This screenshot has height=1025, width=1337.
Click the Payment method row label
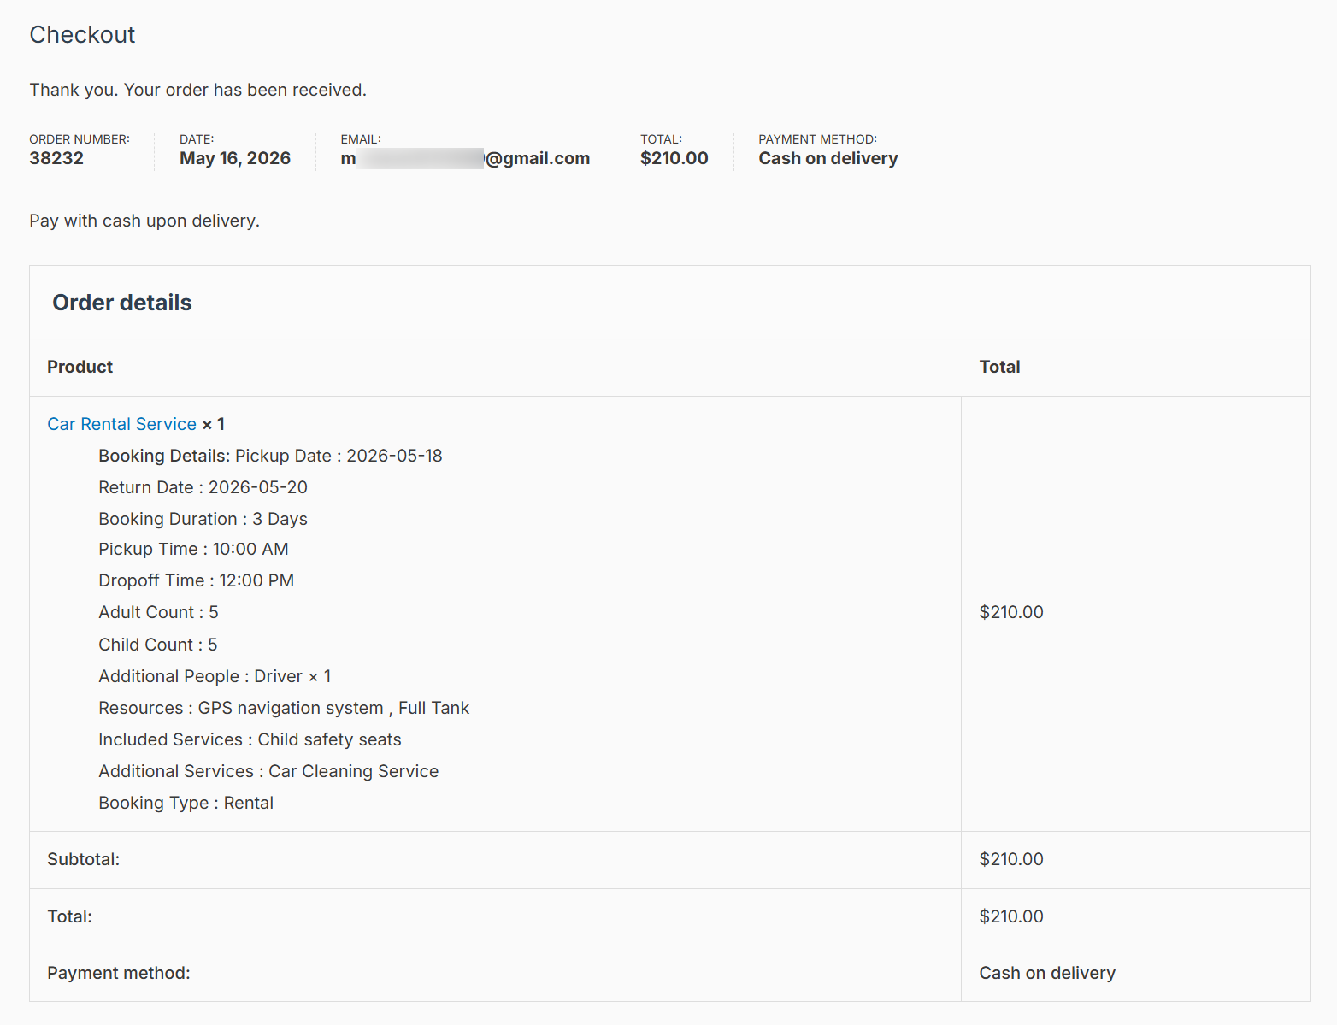pyautogui.click(x=119, y=973)
